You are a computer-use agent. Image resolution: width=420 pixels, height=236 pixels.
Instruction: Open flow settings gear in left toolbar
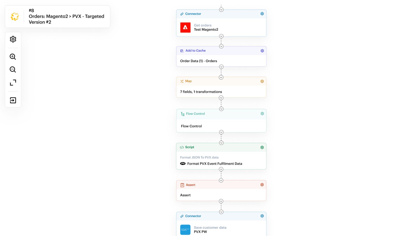pyautogui.click(x=13, y=39)
